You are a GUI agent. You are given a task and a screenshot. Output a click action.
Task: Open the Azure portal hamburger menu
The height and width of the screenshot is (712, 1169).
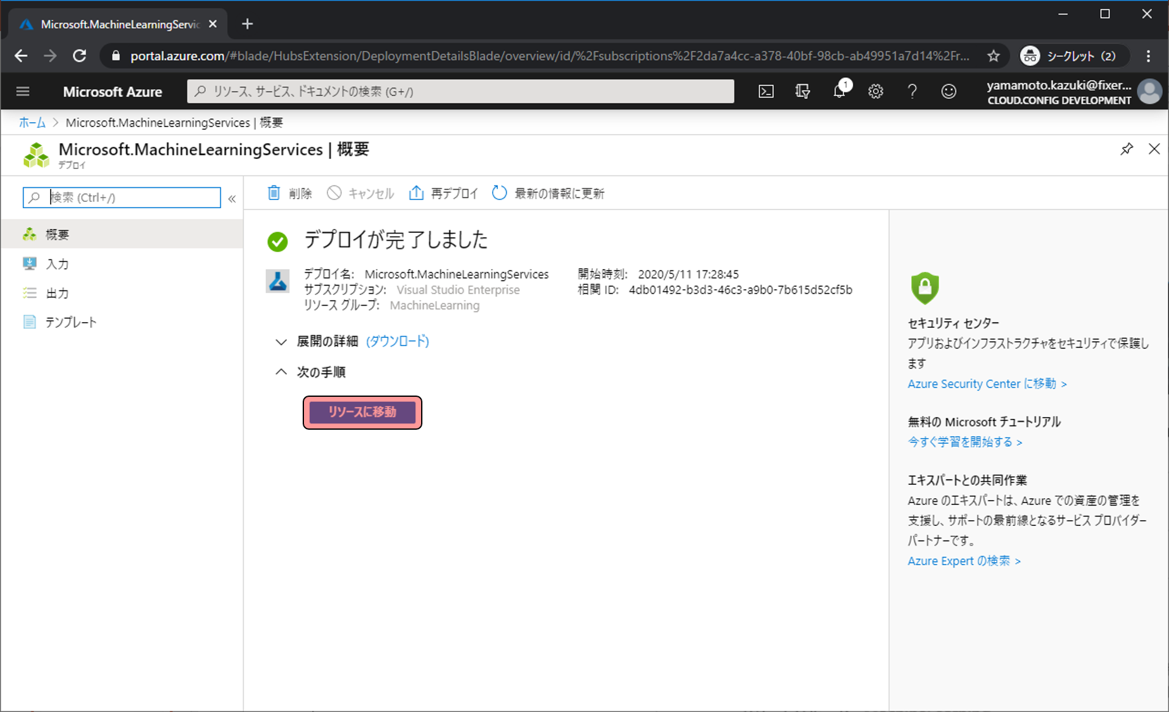23,92
